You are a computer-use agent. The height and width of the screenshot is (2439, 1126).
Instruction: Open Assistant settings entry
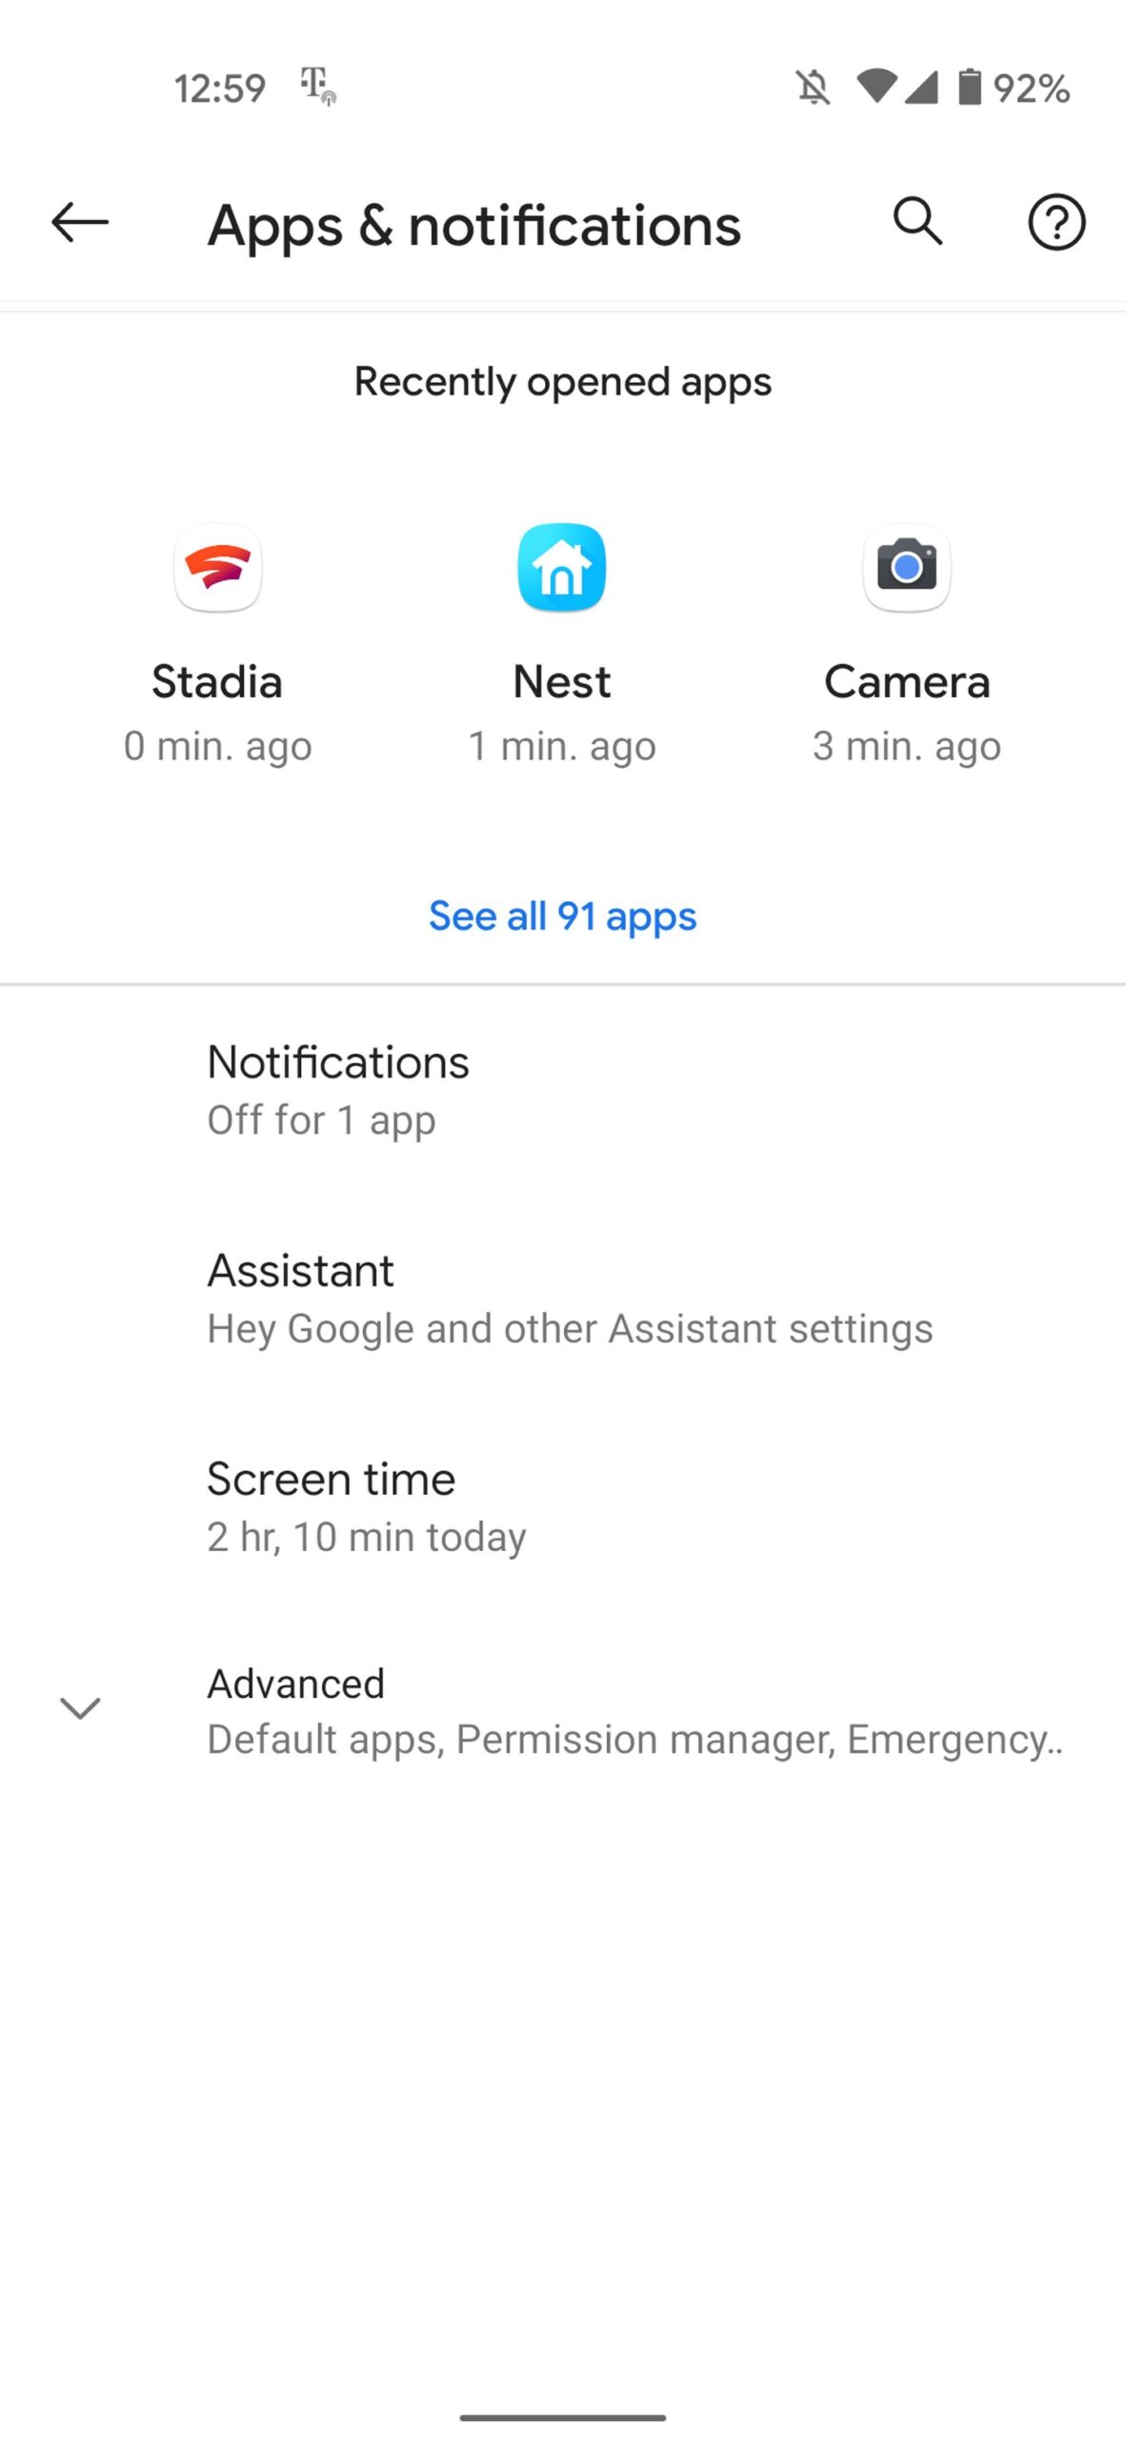570,1299
